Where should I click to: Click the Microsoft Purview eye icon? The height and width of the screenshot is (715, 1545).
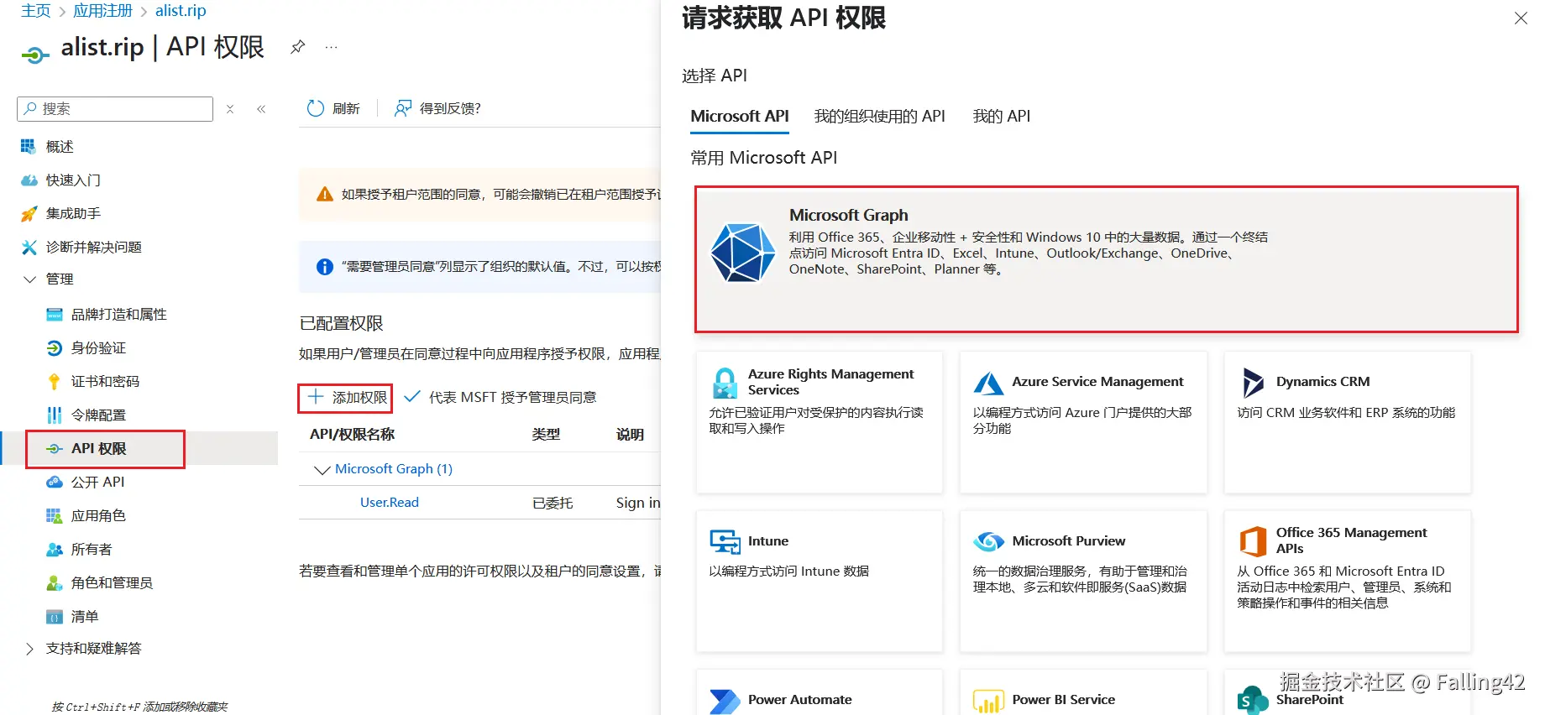988,541
